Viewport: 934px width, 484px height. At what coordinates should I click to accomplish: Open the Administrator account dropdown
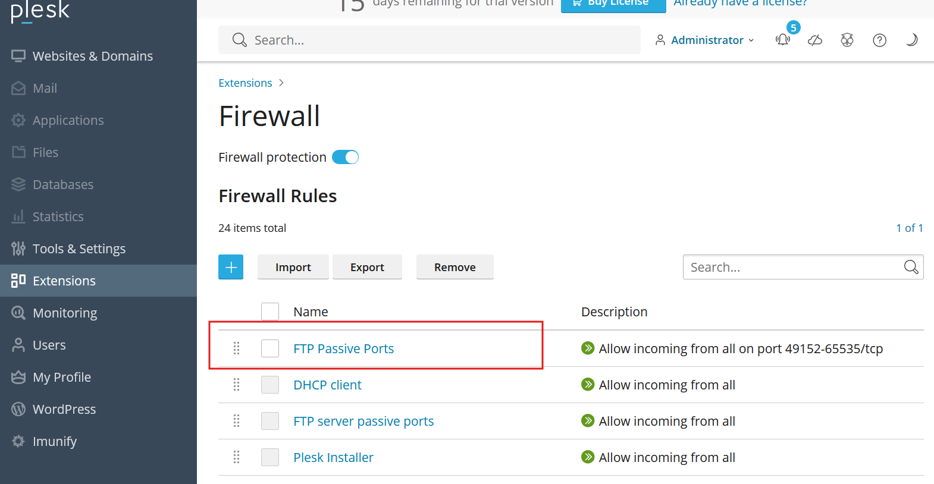tap(705, 40)
